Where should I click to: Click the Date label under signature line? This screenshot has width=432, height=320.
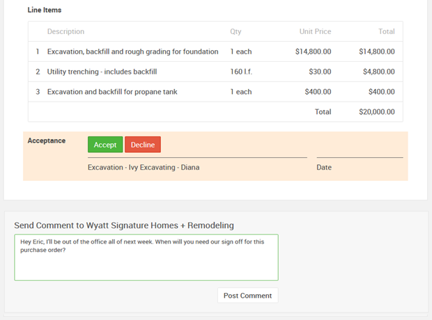tap(324, 167)
